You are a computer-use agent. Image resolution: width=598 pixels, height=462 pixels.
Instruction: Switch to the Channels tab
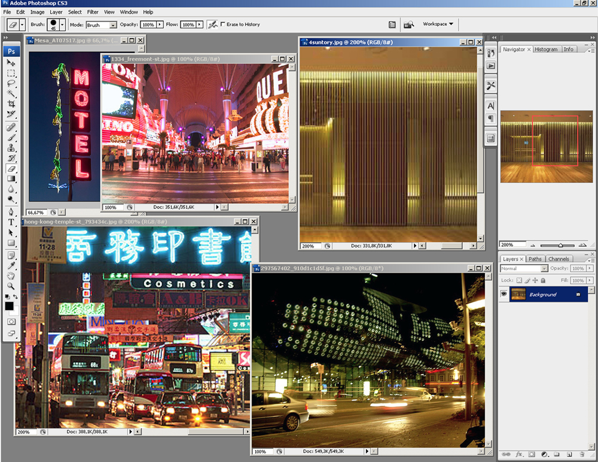(x=559, y=259)
